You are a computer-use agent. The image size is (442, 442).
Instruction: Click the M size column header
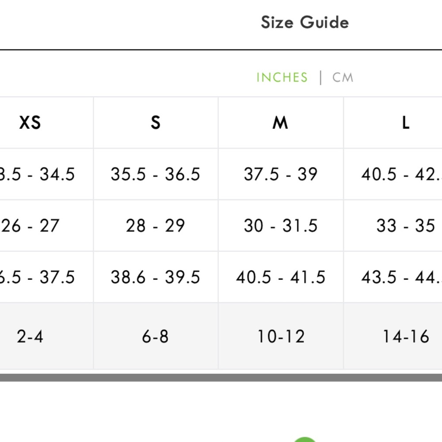click(x=281, y=122)
